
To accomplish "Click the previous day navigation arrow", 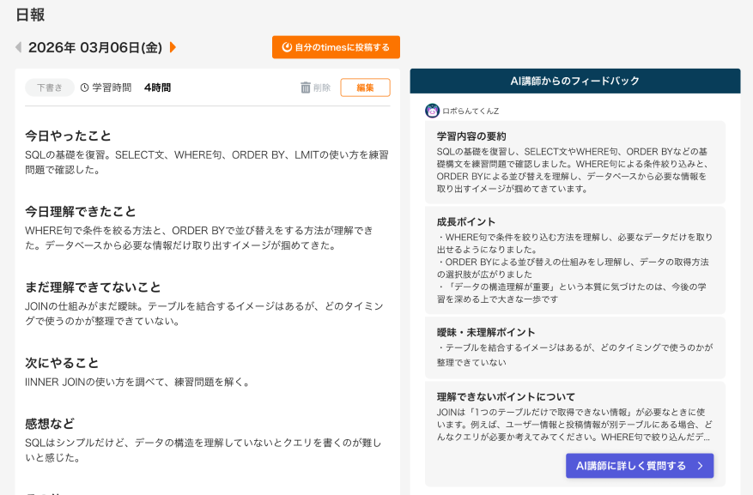I will click(x=19, y=47).
